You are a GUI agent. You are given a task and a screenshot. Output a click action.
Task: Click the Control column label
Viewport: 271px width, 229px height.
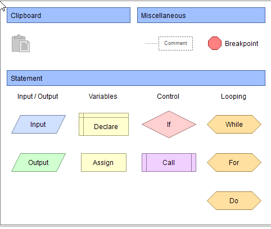[168, 97]
